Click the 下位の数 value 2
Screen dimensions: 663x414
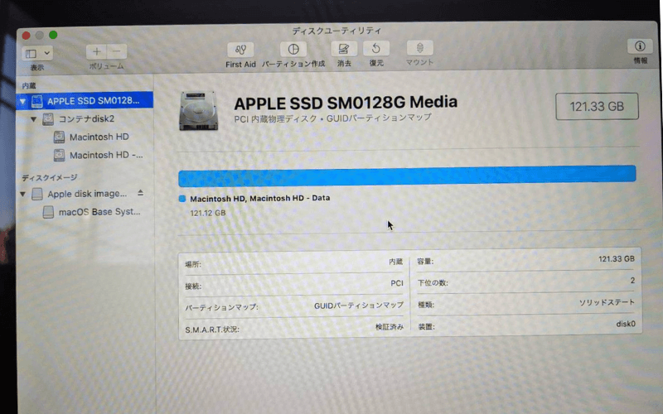(632, 281)
